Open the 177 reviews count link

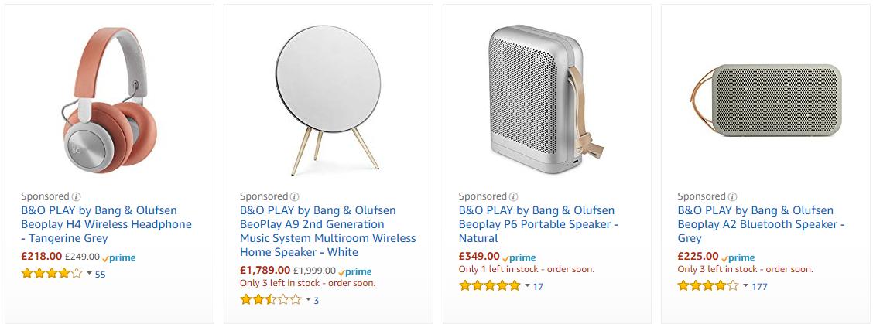pos(759,287)
